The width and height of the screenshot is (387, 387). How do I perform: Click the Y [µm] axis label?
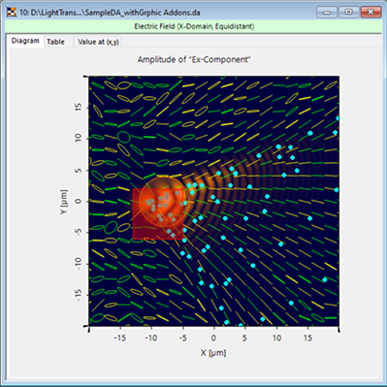(x=64, y=202)
